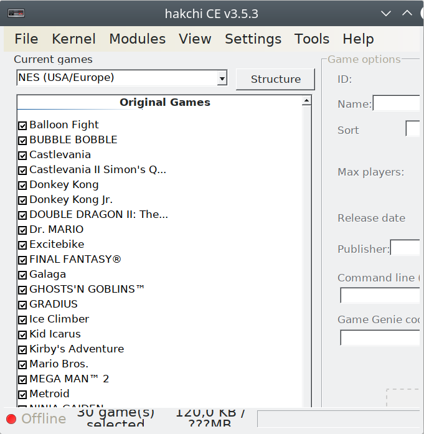Select Ice Climber in the games list
424x434 pixels.
point(59,319)
